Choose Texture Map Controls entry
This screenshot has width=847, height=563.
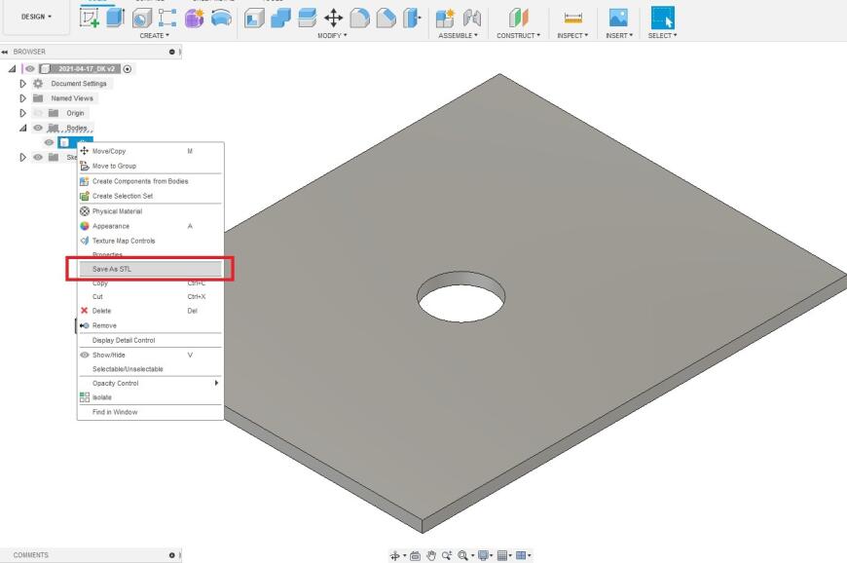[x=150, y=241]
